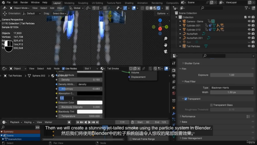Screen dimensions: 257x145
Task: Open the Render menu
Action: coord(24,2)
